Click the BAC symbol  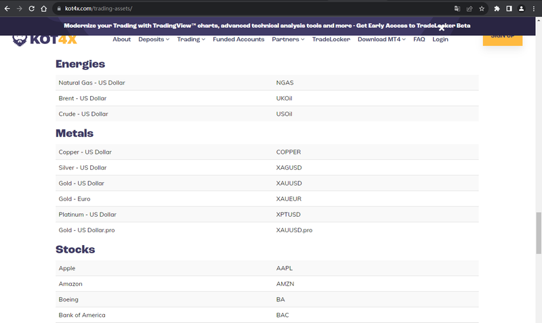tap(283, 315)
